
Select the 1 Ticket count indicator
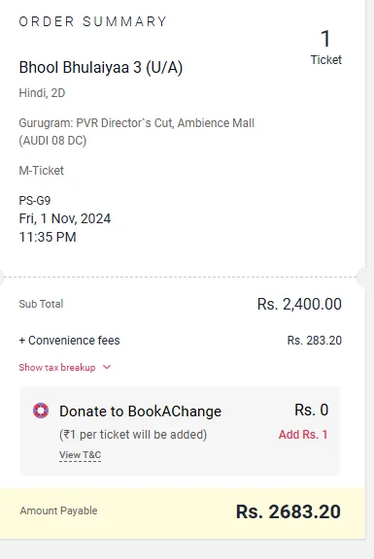point(325,47)
